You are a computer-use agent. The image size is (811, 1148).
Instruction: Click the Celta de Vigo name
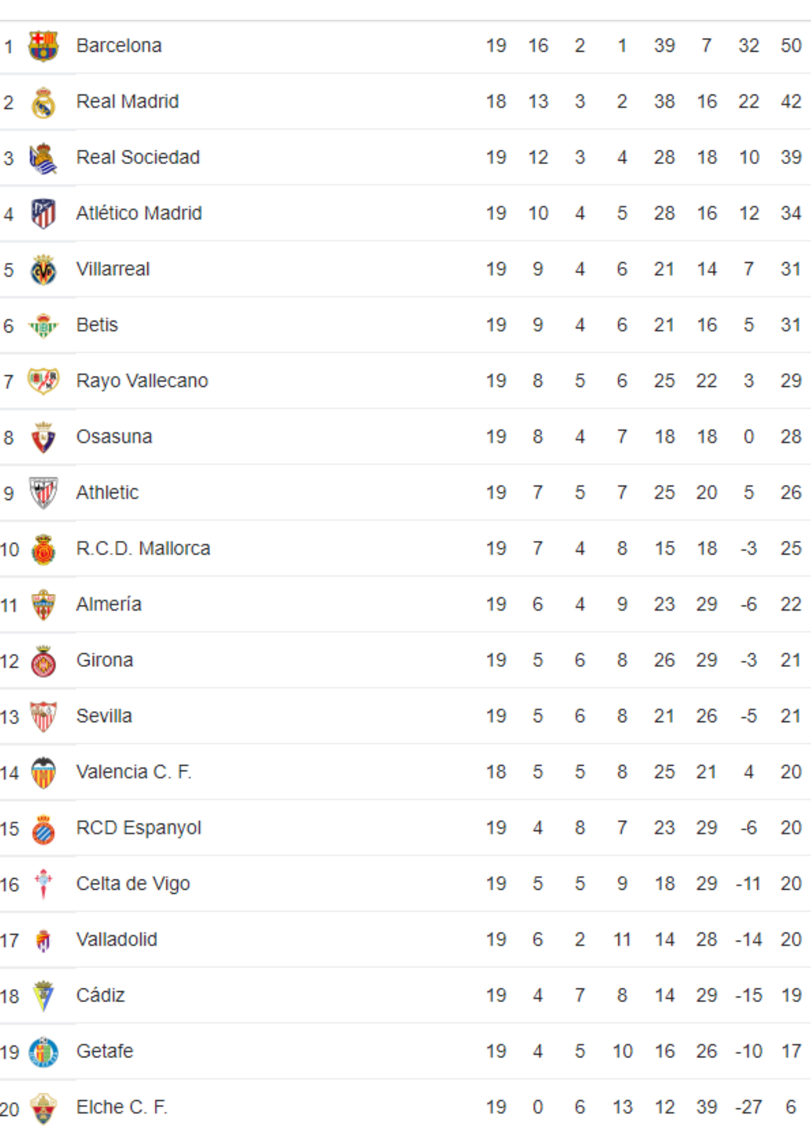[x=133, y=883]
